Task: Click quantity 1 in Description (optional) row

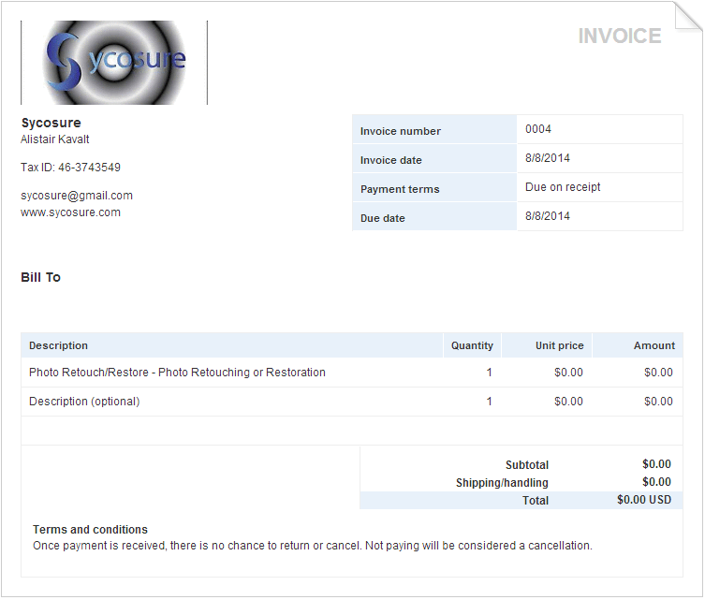Action: (x=489, y=402)
